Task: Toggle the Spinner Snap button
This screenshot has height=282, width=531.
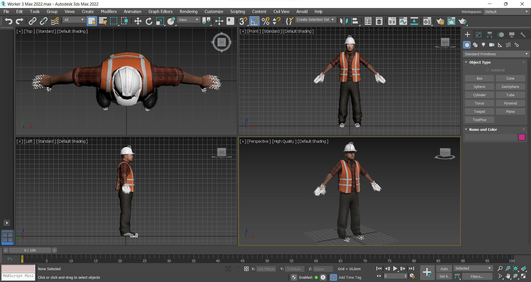Action: (277, 21)
